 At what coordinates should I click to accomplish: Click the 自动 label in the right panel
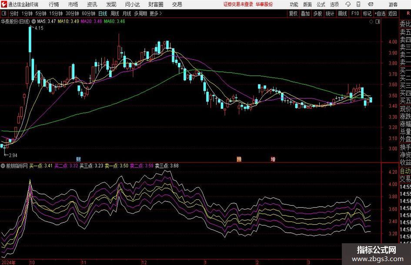405,171
